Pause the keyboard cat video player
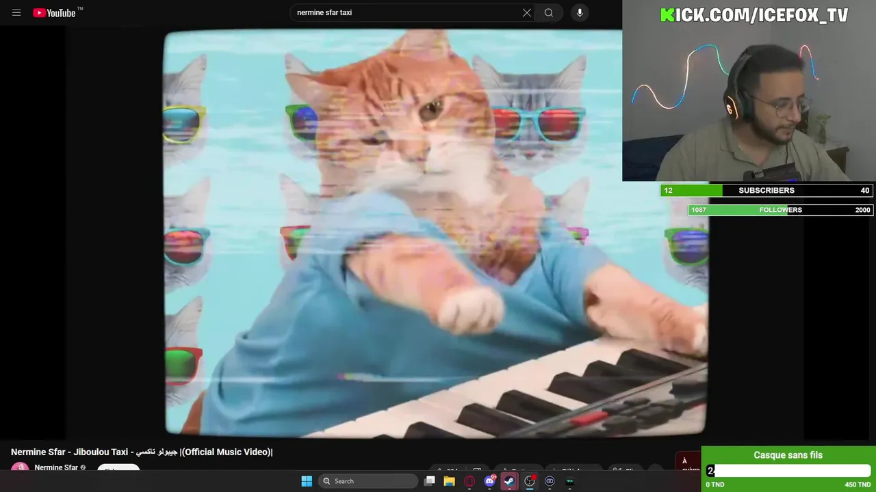876x492 pixels. [435, 232]
